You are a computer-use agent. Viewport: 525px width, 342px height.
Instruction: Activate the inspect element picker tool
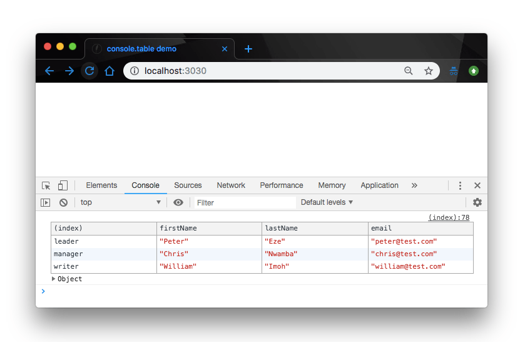(x=46, y=185)
